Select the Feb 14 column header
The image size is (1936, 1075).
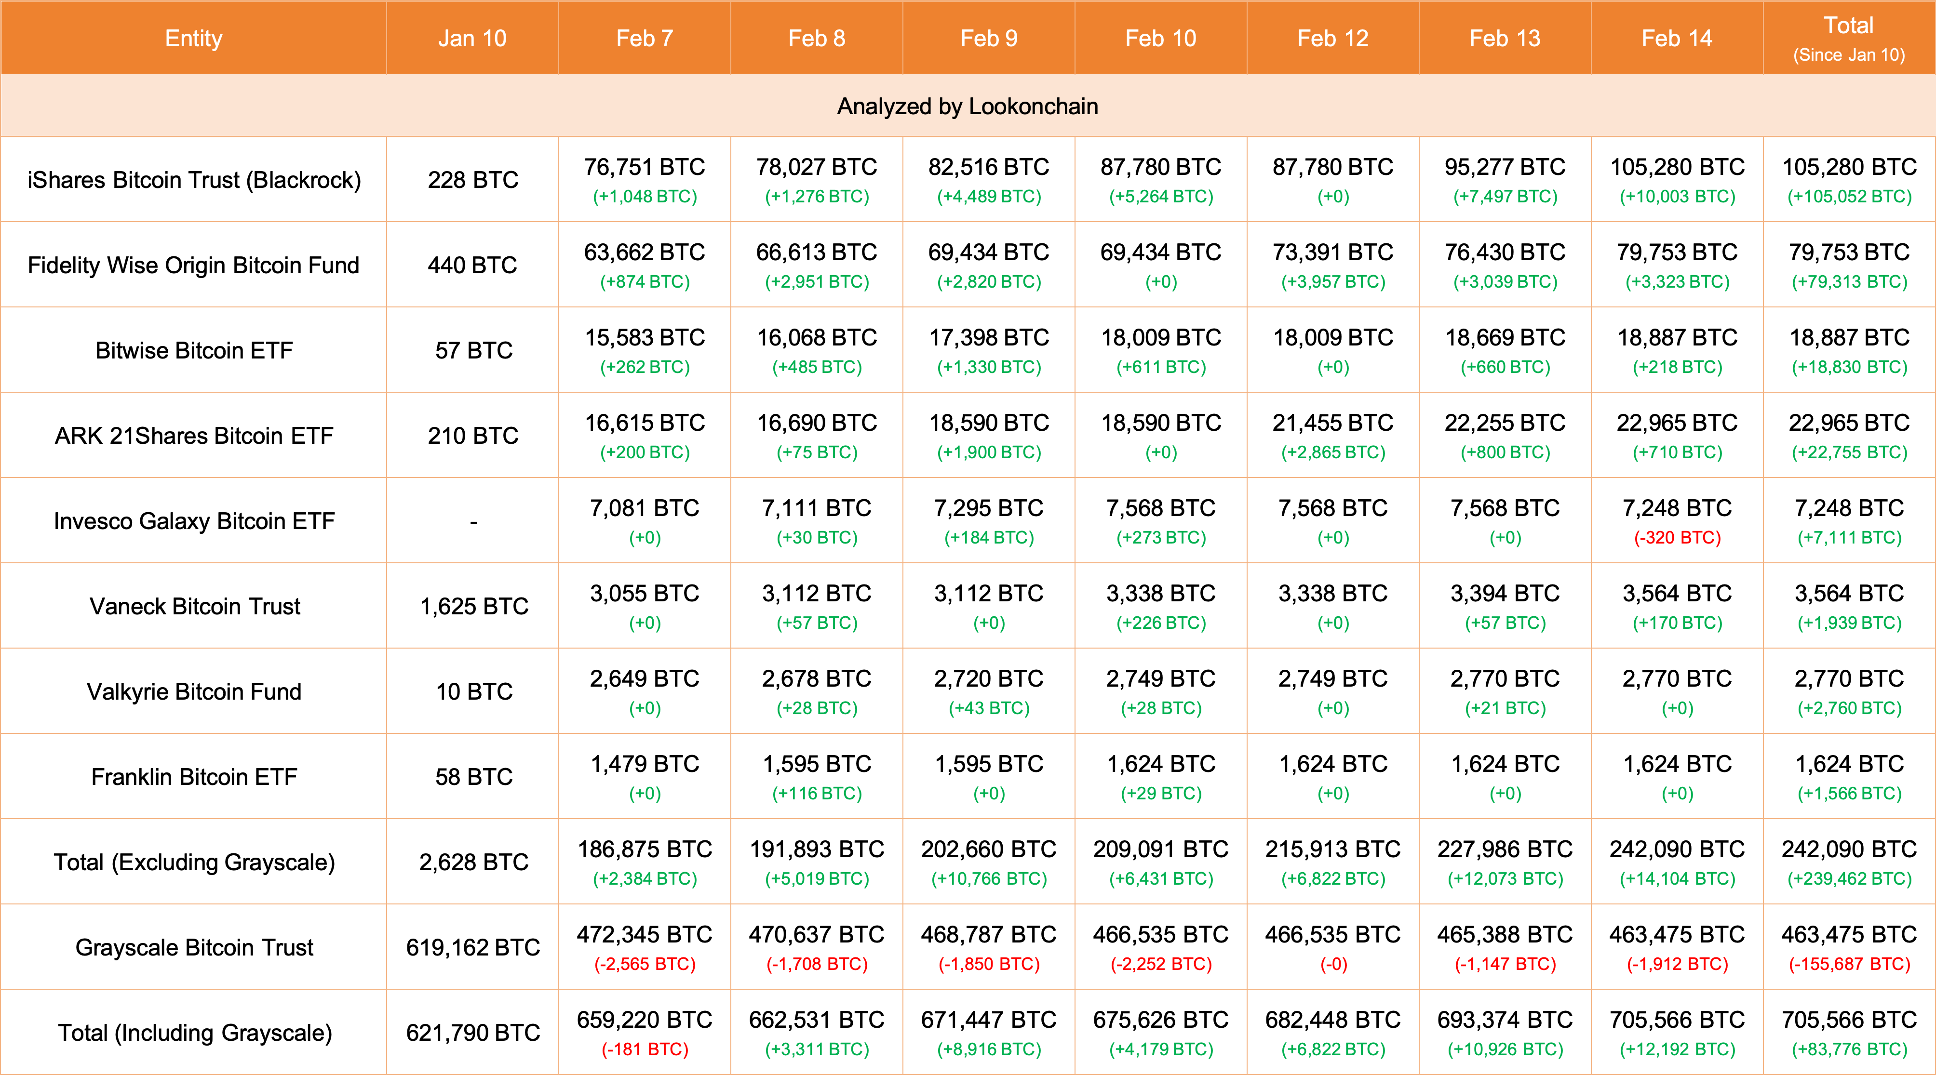point(1676,39)
